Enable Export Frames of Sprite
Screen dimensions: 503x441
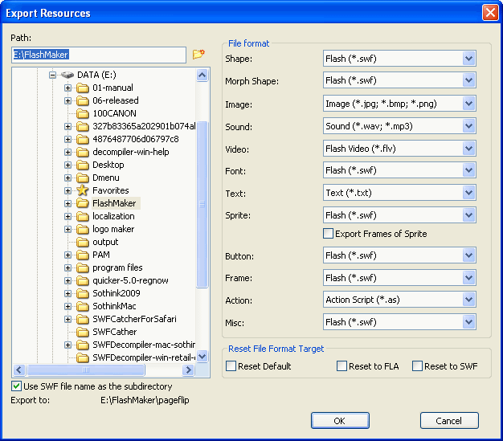point(328,234)
